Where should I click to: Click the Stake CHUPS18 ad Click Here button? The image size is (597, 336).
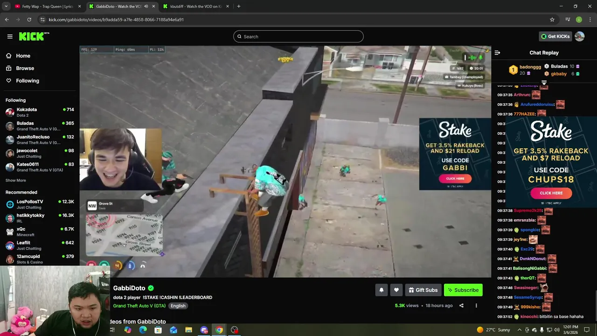point(551,193)
